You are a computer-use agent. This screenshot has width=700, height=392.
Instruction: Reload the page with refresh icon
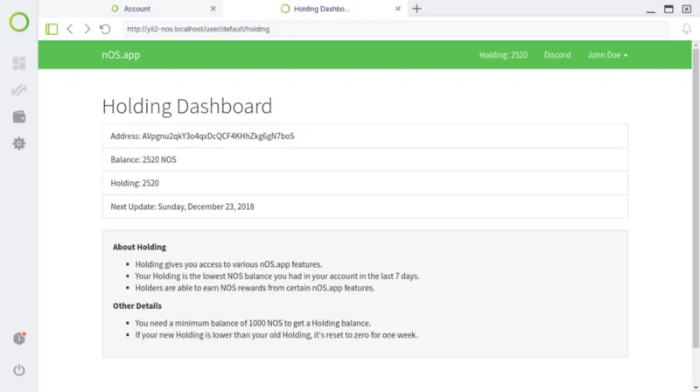105,29
